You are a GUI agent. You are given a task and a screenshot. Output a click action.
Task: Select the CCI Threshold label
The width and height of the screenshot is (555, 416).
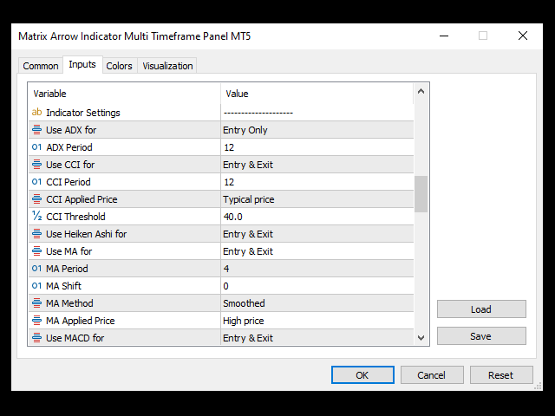75,217
